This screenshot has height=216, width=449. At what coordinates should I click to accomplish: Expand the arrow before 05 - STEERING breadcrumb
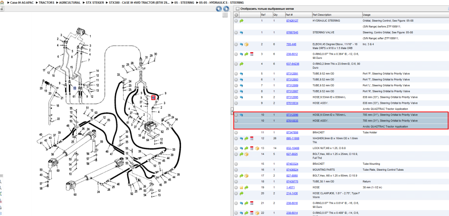(172, 3)
